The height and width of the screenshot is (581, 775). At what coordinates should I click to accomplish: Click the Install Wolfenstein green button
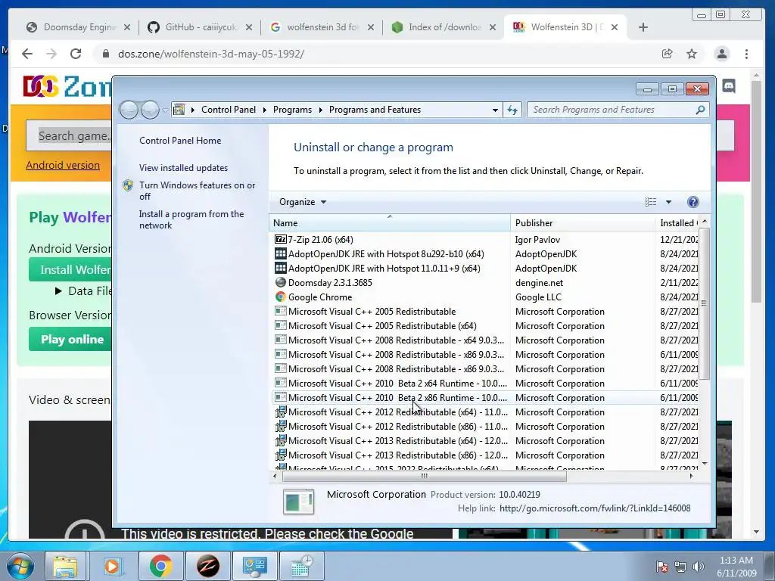click(x=70, y=270)
